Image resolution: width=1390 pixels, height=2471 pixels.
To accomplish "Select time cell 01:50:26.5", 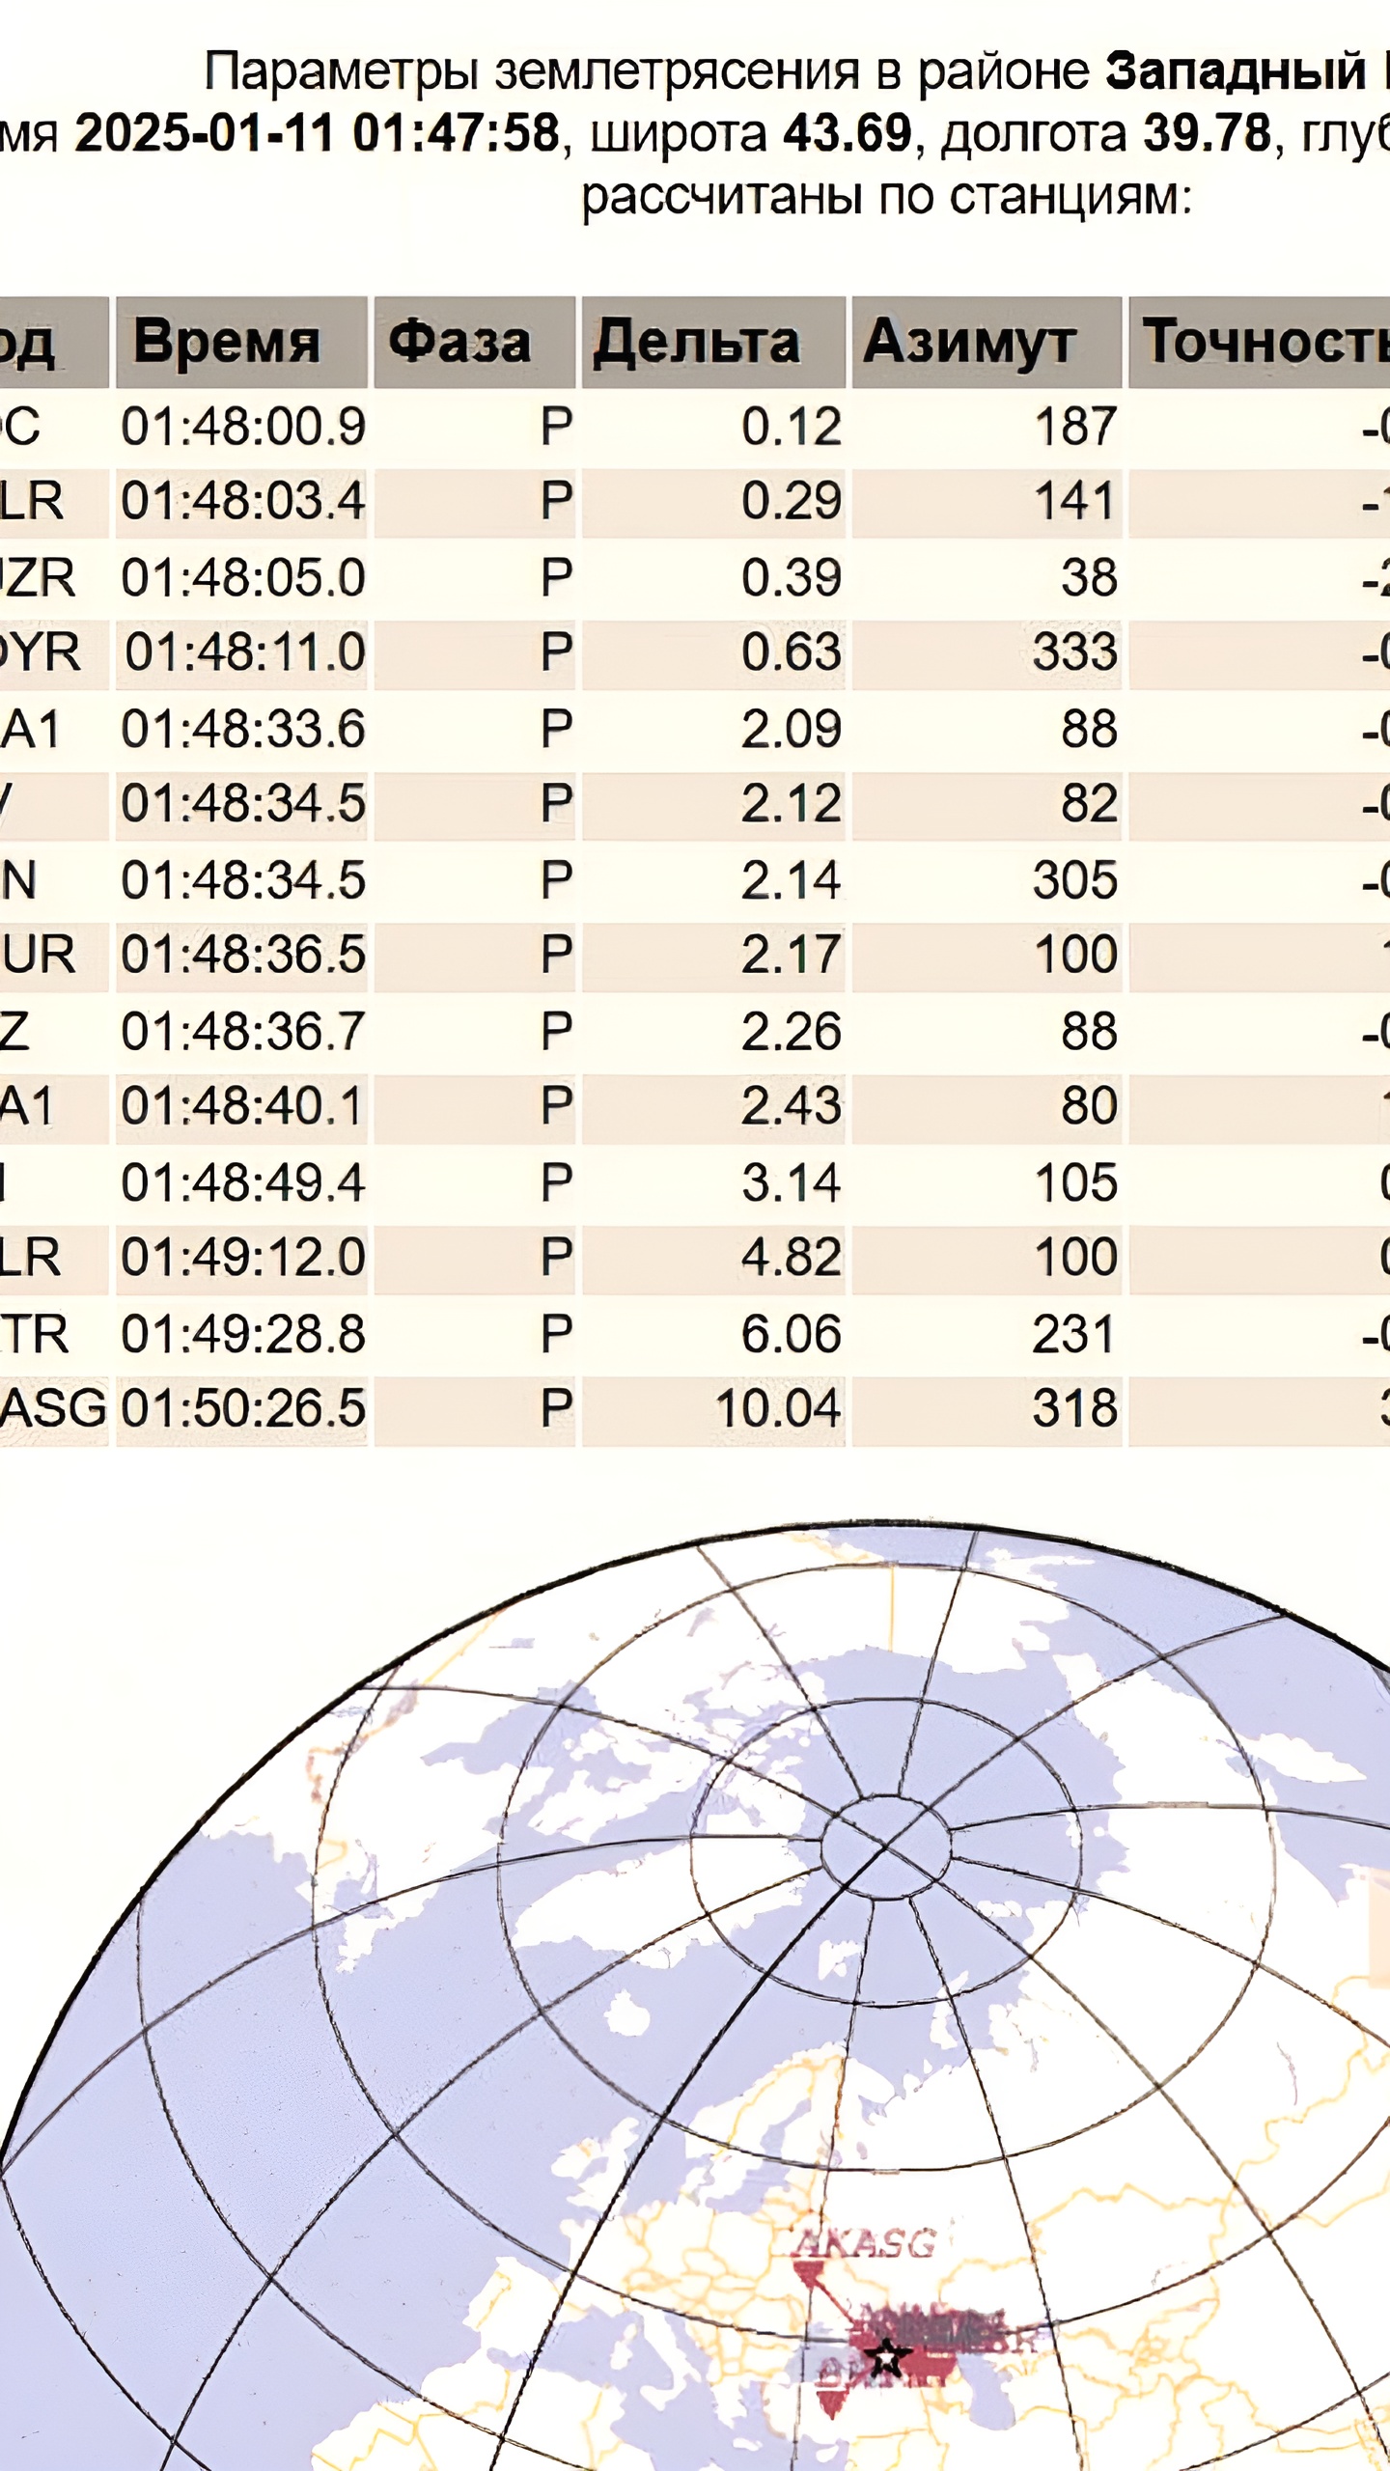I will pos(243,1408).
